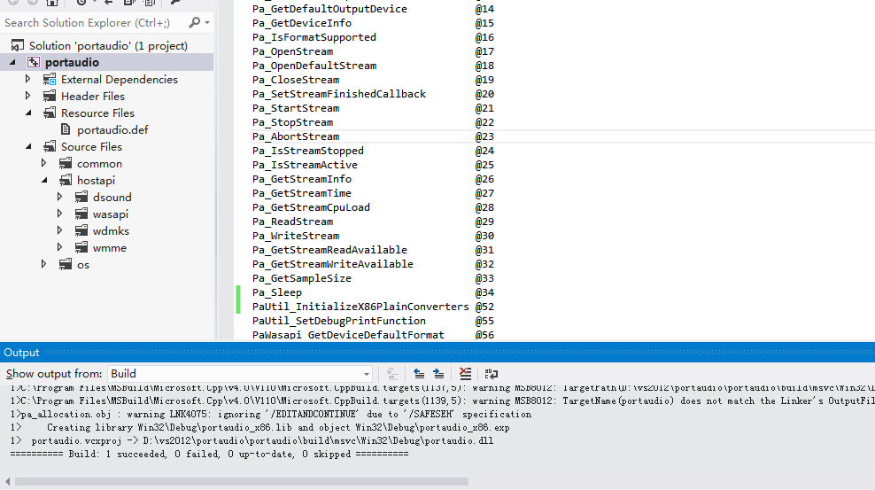Toggle word wrap in Output window
This screenshot has height=490, width=875.
tap(491, 373)
